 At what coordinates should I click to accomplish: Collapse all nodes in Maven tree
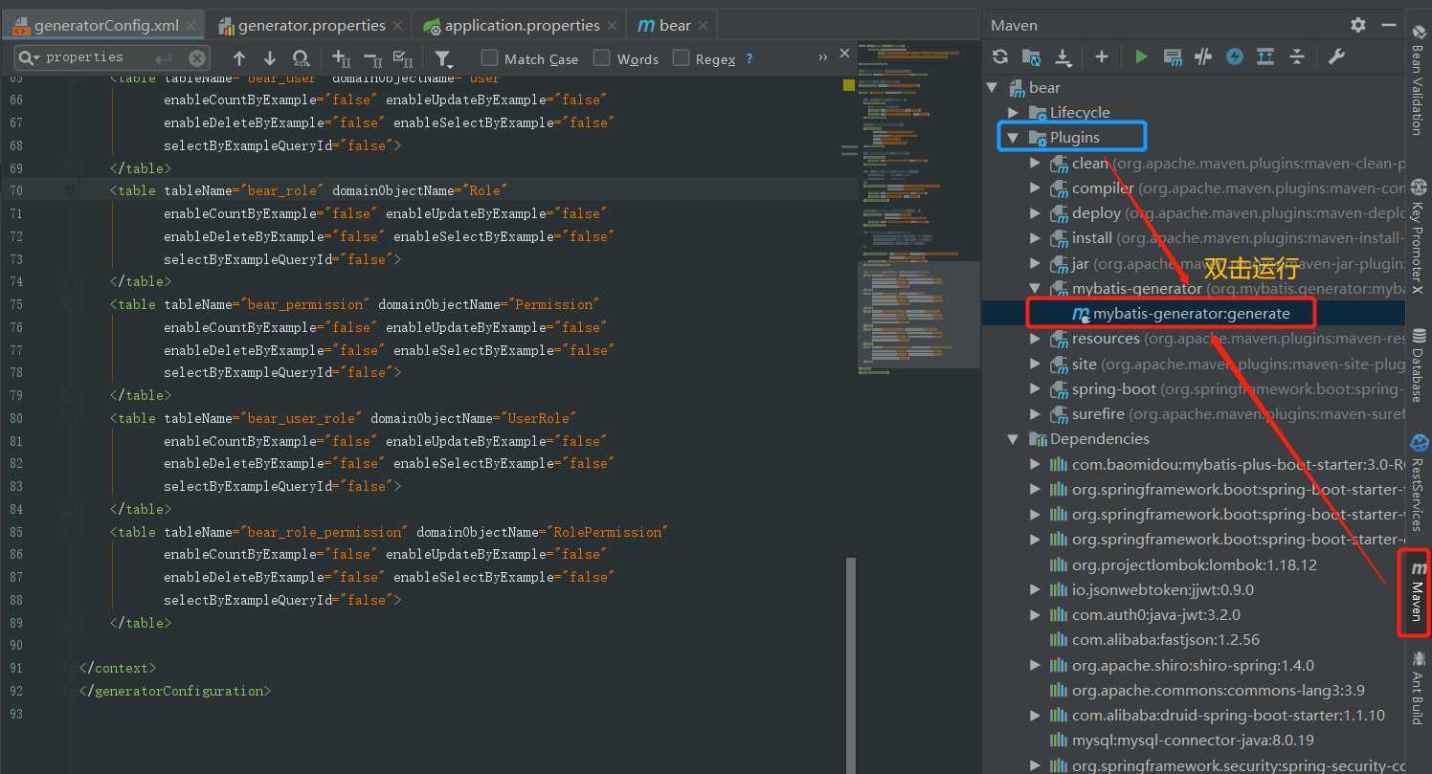pos(1297,57)
